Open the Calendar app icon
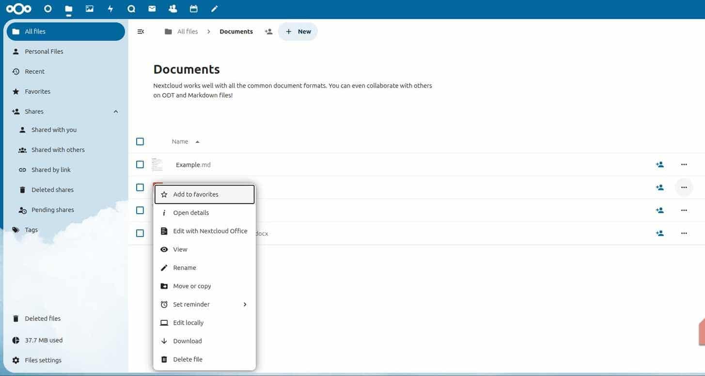 point(193,9)
